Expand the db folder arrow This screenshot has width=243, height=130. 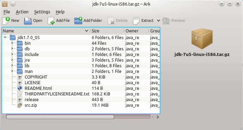point(12,49)
